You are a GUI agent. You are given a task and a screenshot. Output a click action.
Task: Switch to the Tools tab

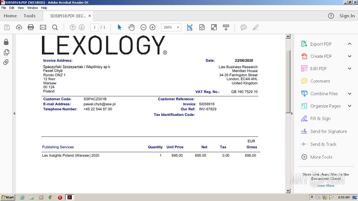point(29,16)
